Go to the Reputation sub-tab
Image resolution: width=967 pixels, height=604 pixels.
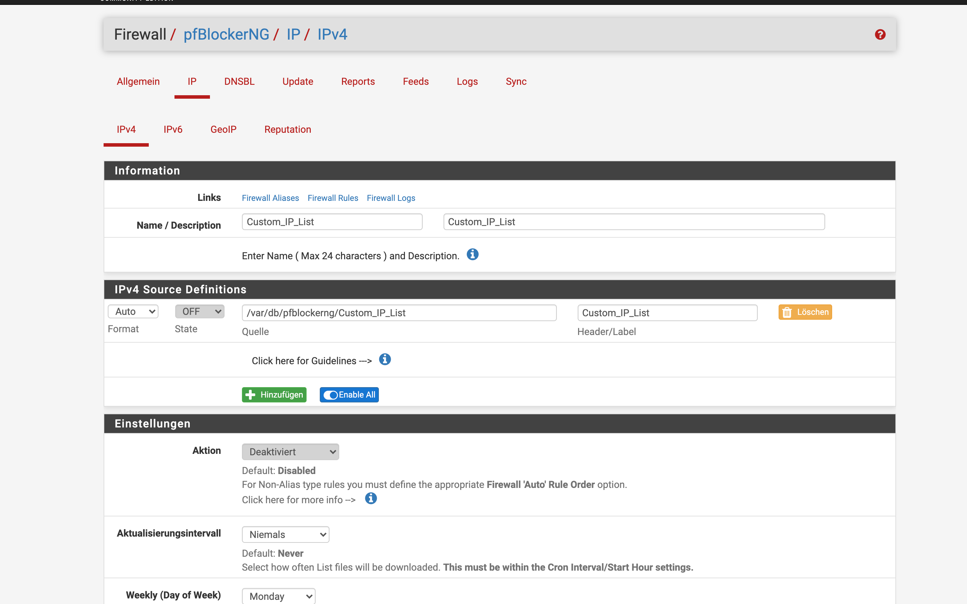click(287, 129)
